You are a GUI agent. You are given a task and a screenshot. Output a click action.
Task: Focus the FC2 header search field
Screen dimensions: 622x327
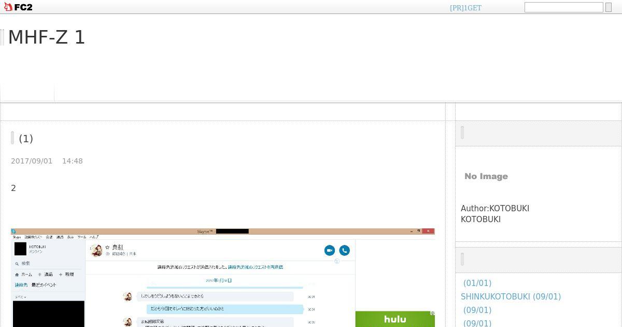pos(563,7)
